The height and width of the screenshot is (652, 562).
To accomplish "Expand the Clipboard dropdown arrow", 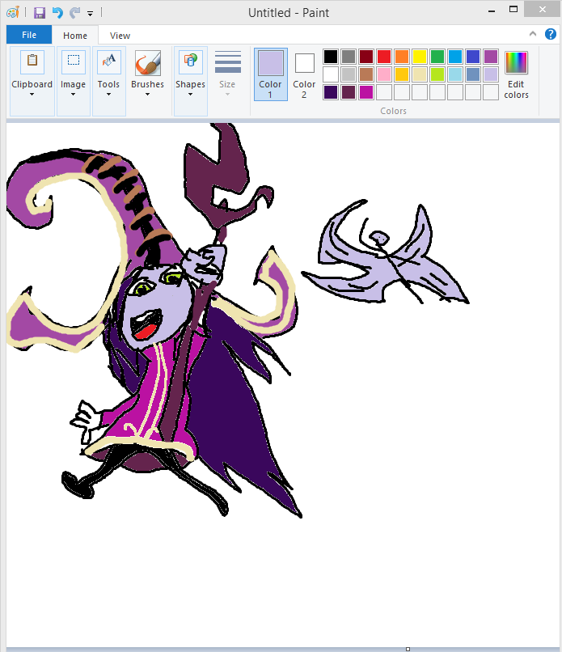I will pos(32,95).
